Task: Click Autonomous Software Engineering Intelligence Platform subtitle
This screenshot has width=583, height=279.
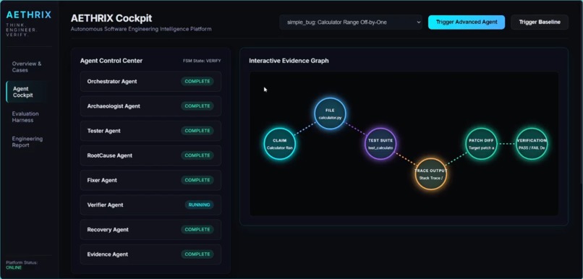Action: (x=141, y=29)
